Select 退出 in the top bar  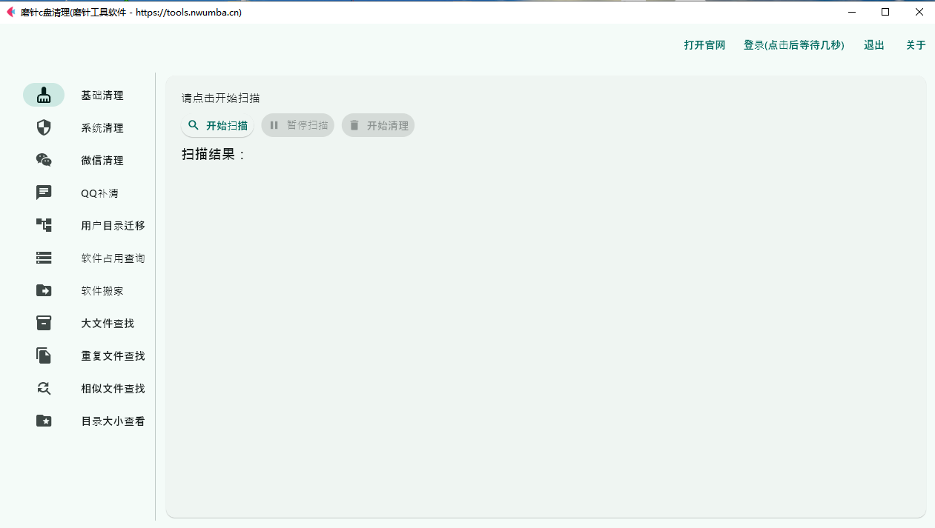pos(873,44)
